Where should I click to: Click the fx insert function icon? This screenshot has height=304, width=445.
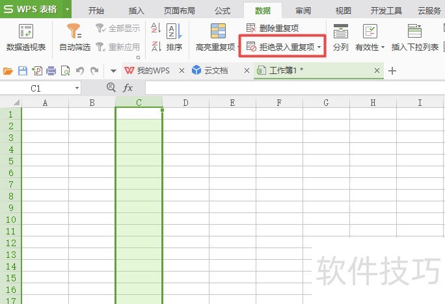pos(128,88)
